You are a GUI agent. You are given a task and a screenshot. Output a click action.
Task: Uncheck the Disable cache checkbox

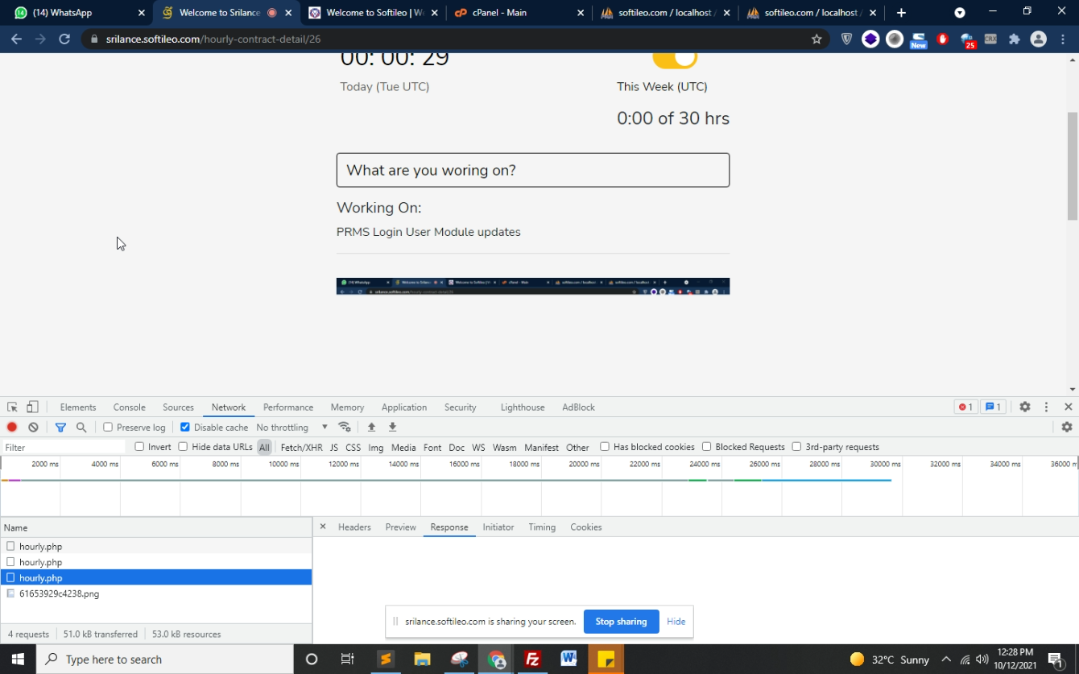point(185,428)
